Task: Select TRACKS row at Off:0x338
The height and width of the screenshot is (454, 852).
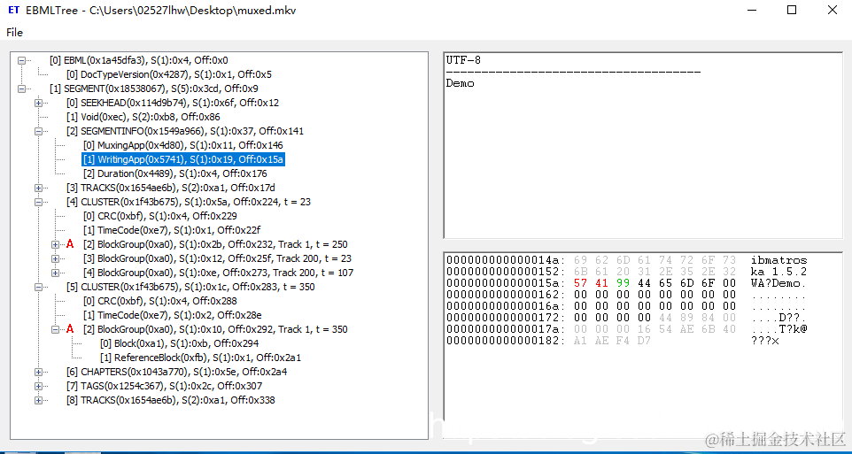Action: (x=170, y=400)
